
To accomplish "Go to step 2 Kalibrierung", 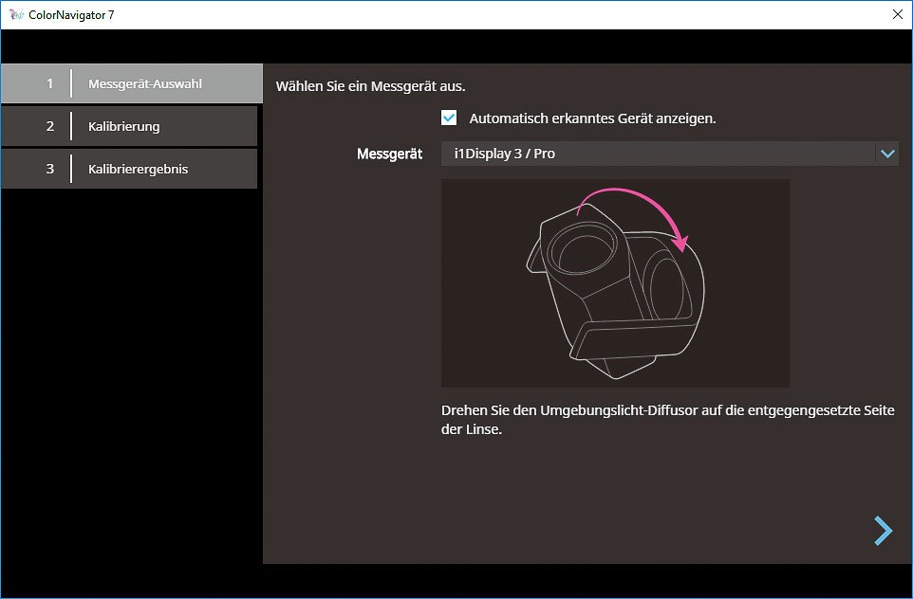I will [x=129, y=126].
